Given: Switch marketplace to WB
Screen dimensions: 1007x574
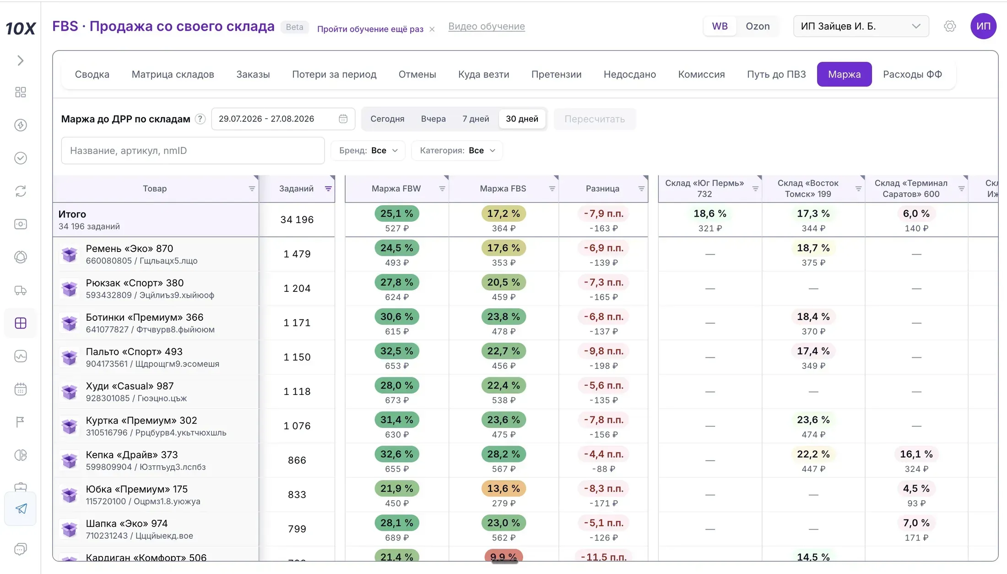Looking at the screenshot, I should pyautogui.click(x=720, y=26).
